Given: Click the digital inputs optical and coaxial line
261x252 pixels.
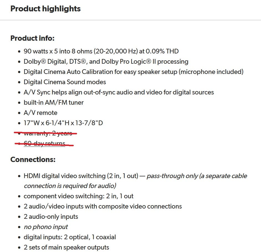Looking at the screenshot, I should (70, 237).
